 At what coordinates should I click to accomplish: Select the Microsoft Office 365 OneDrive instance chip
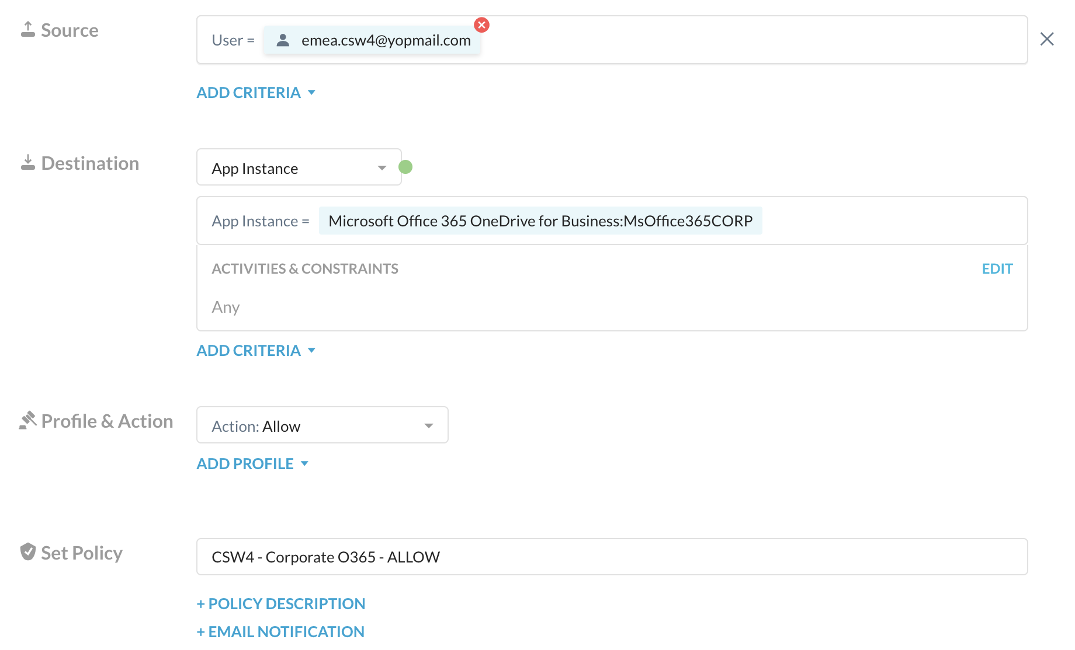tap(540, 221)
